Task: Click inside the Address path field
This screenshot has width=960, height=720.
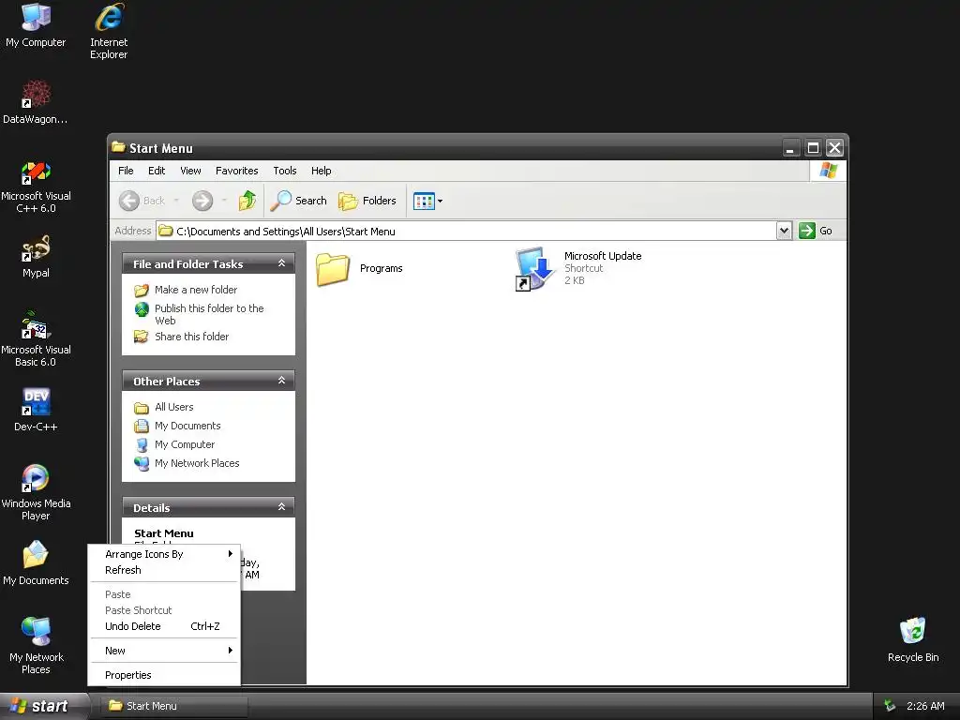Action: [x=465, y=231]
